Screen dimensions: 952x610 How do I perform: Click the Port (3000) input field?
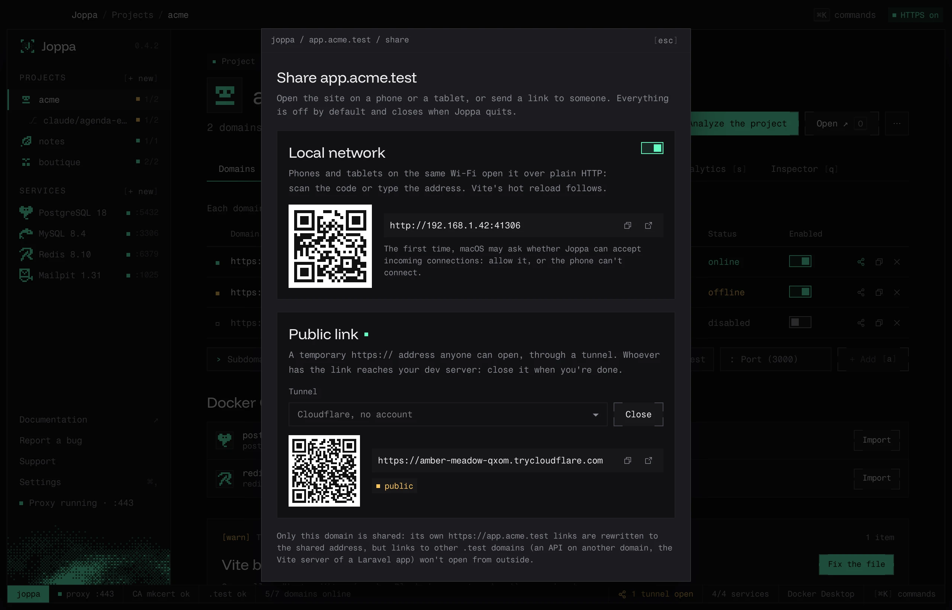click(775, 359)
